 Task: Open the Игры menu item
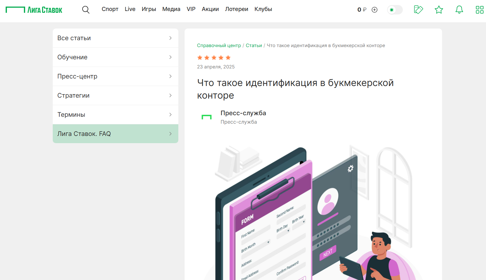tap(149, 9)
